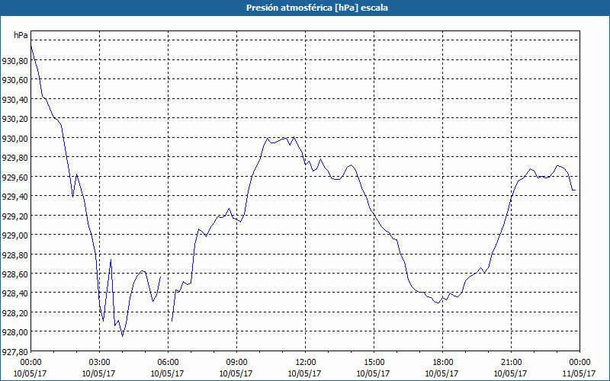This screenshot has width=610, height=381.
Task: Select the 10/05/17 date under 15:00
Action: tap(374, 373)
